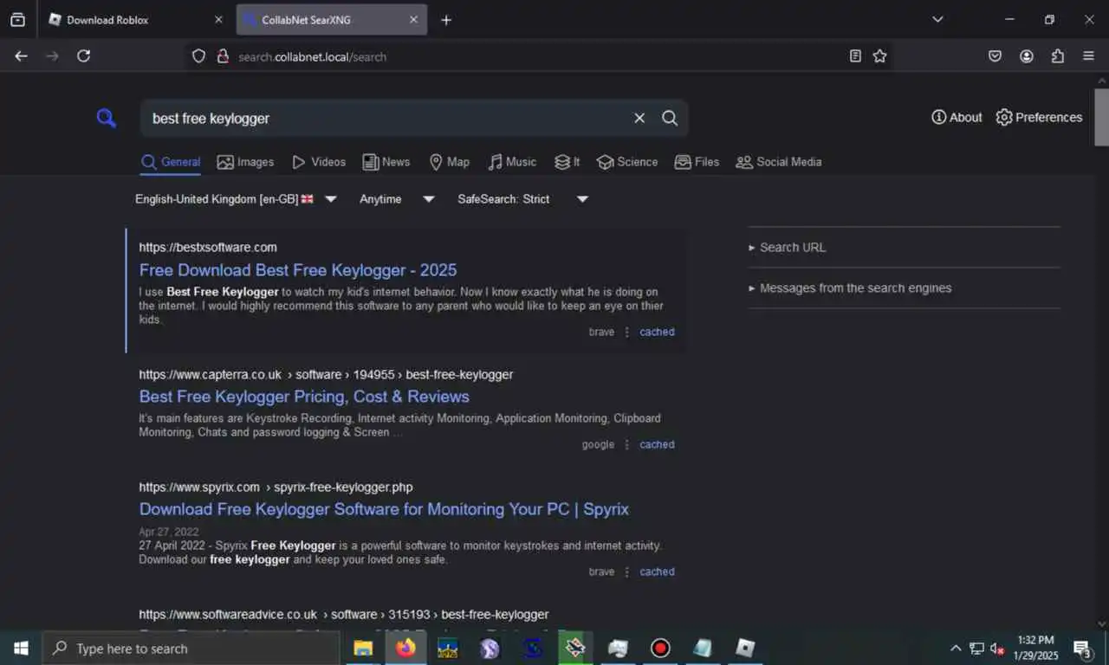Click the softwareadvice.co.uk result URL
The width and height of the screenshot is (1109, 665).
(x=344, y=615)
